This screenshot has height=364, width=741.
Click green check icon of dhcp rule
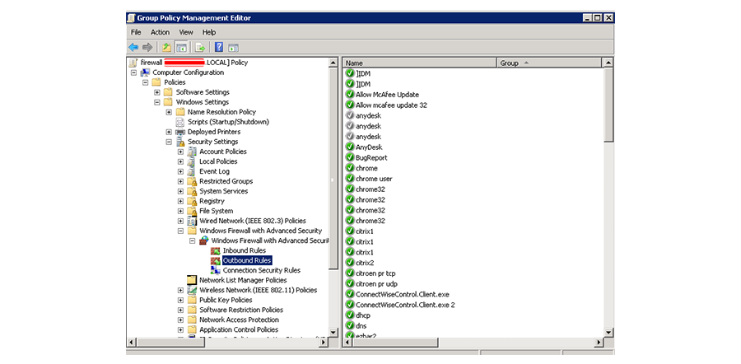pos(350,315)
